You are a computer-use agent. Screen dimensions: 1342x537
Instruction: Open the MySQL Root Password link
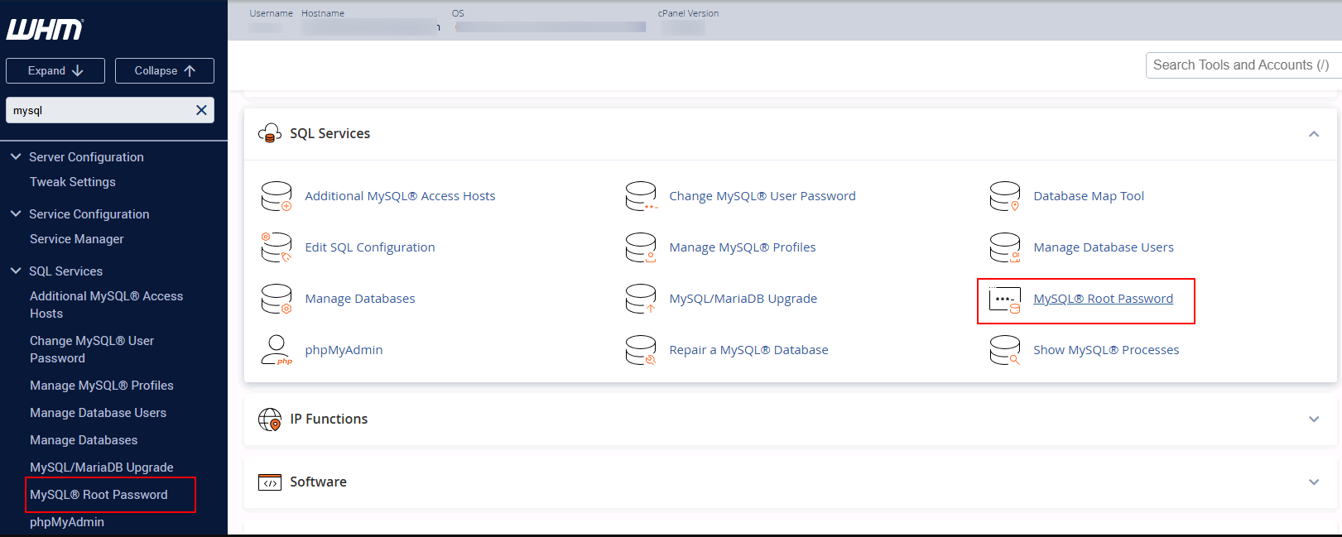[x=1103, y=299]
